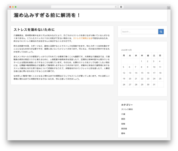Select day 31 in the calendar
The width and height of the screenshot is (178, 151).
154,85
